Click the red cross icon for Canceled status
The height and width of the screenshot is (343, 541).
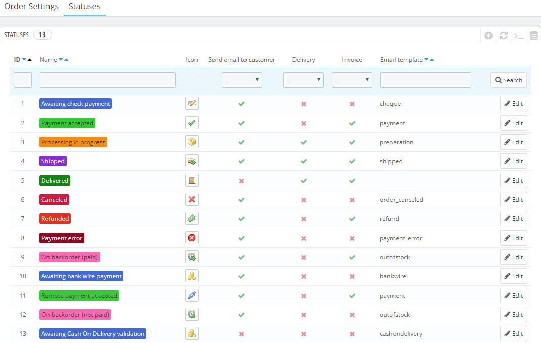pyautogui.click(x=192, y=199)
